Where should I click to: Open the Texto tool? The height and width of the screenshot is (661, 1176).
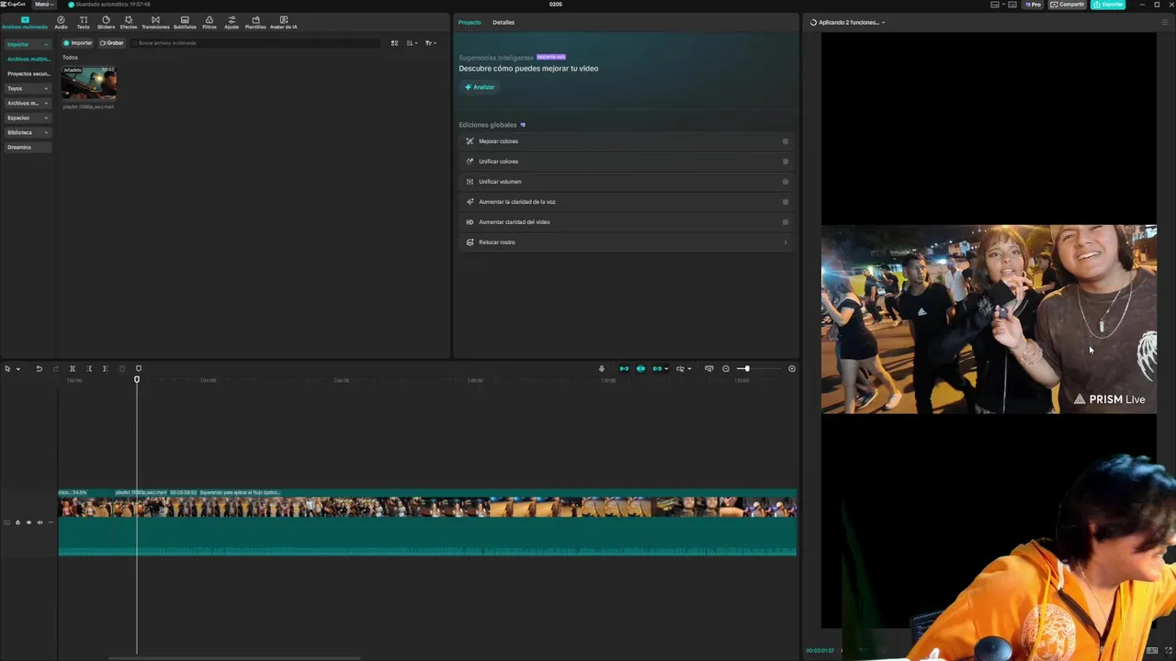(84, 22)
